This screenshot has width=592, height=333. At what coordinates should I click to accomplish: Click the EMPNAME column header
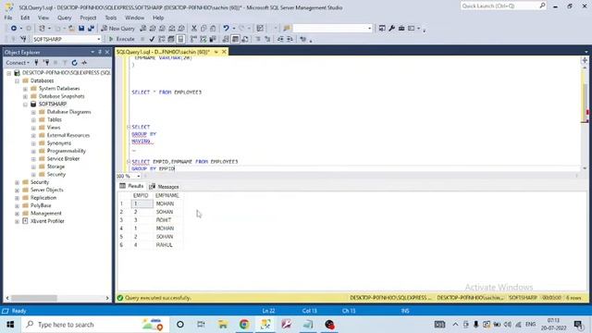[168, 195]
